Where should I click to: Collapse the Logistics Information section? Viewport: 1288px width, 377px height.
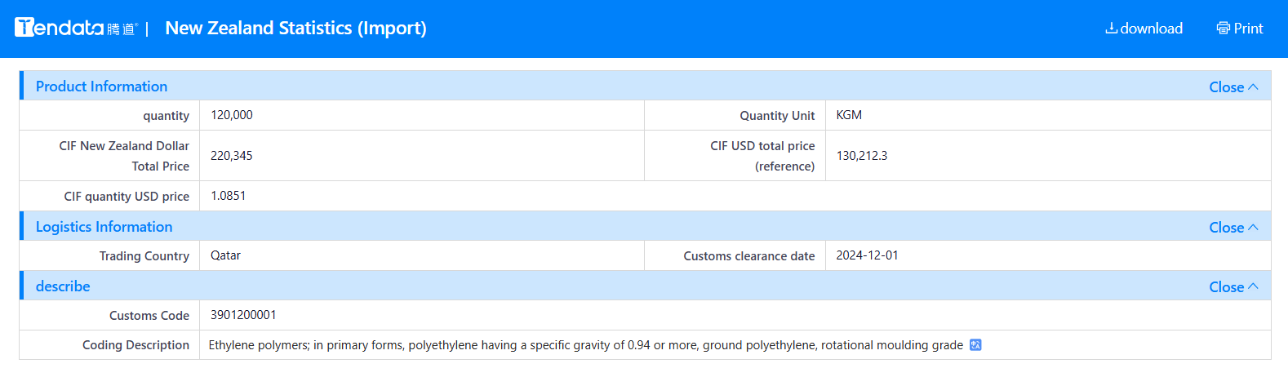1233,228
